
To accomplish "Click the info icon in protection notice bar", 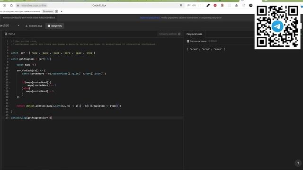I will click(x=57, y=11).
